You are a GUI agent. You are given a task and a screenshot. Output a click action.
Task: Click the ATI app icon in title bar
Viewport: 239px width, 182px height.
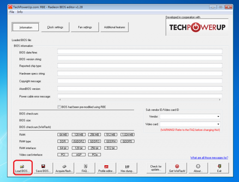tap(10, 7)
